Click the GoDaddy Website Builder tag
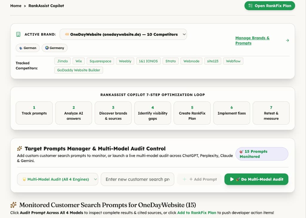Screen dimensions: 306x218 click(x=79, y=70)
